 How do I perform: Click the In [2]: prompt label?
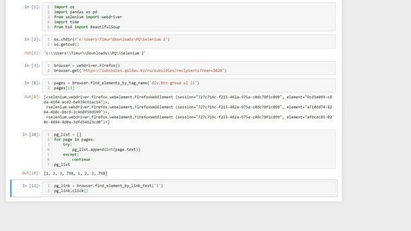pyautogui.click(x=32, y=39)
